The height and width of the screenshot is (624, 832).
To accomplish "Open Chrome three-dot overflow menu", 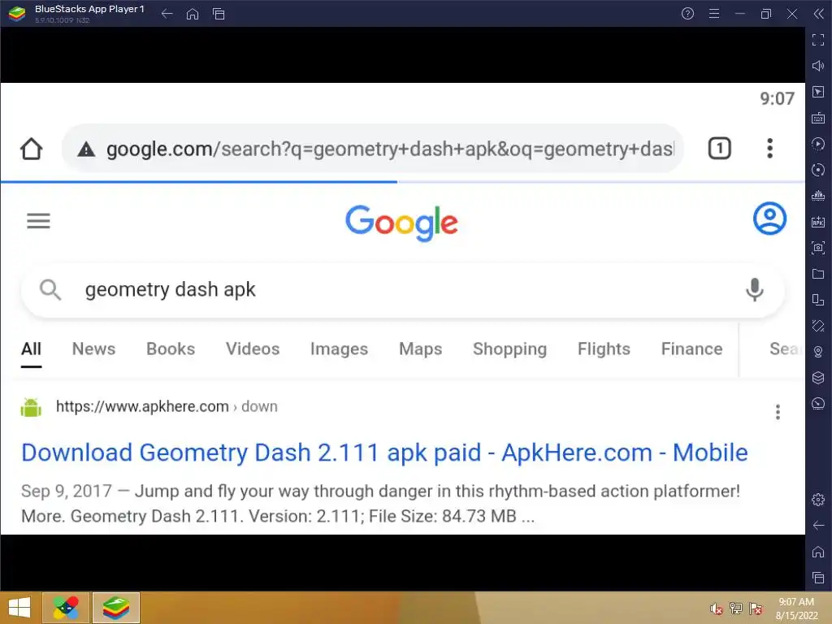I will 770,149.
